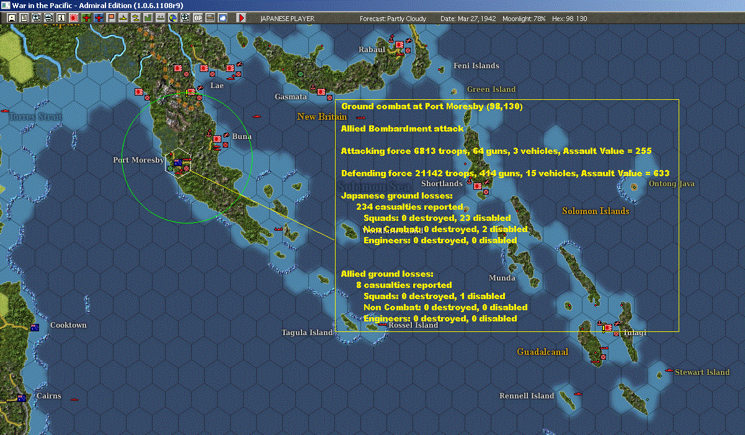The height and width of the screenshot is (435, 745).
Task: Select the Australian flag at Cairns
Action: [x=22, y=398]
